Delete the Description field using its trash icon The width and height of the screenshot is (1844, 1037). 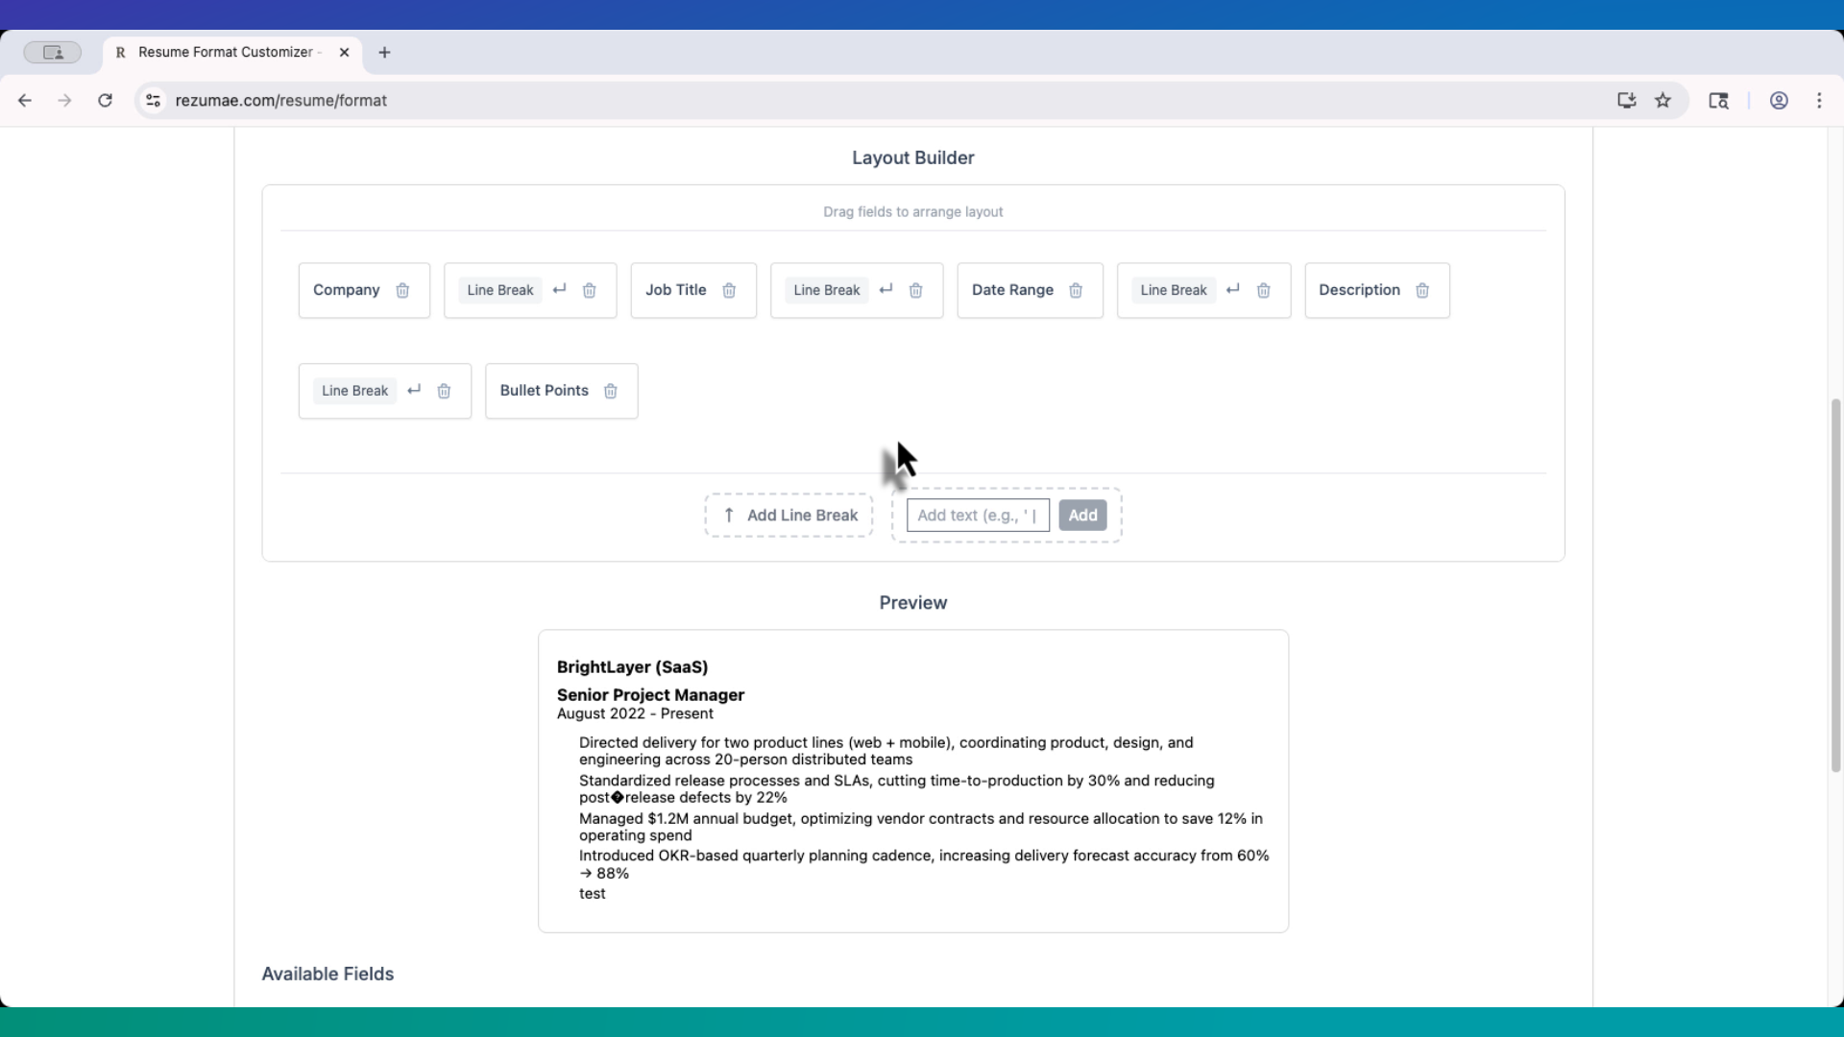(x=1422, y=290)
